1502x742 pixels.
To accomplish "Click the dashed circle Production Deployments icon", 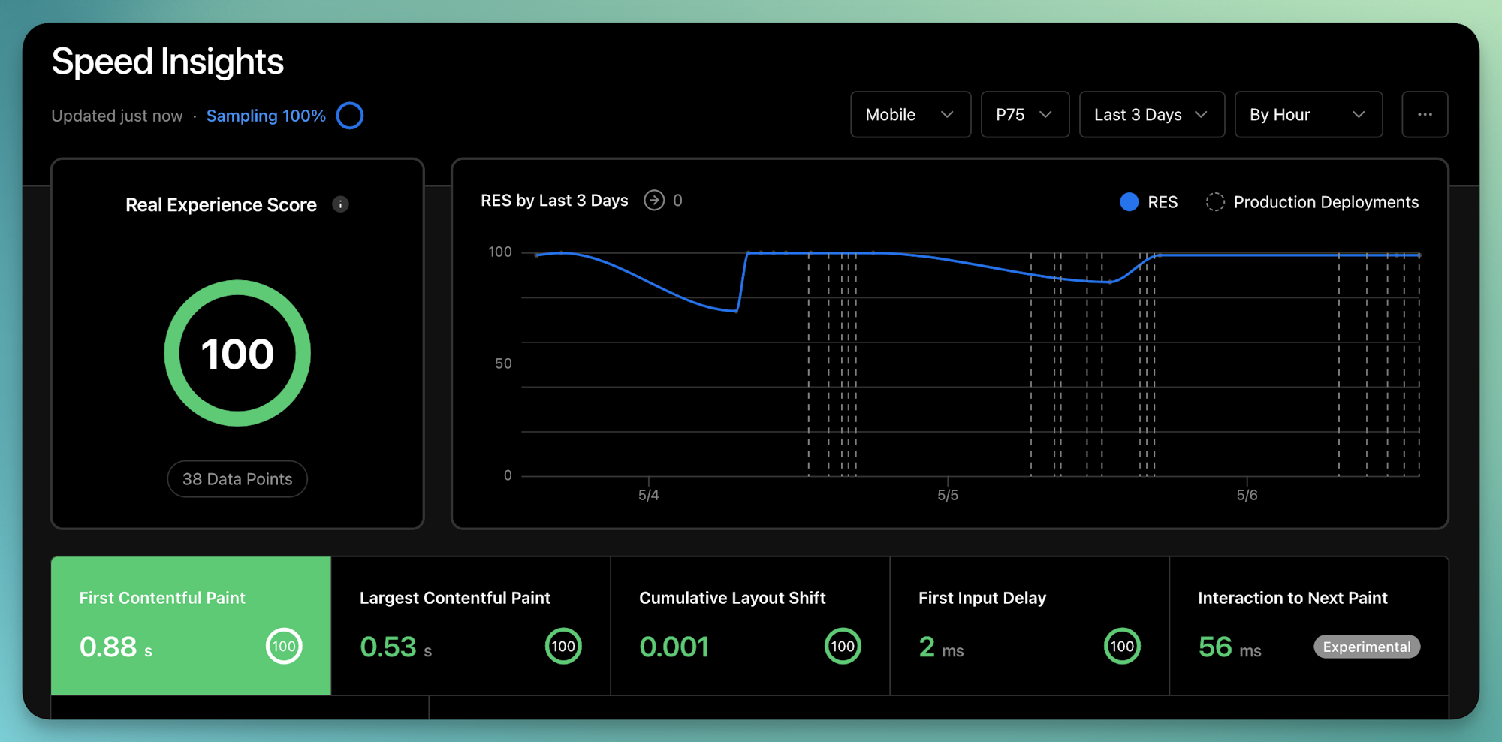I will click(x=1215, y=202).
